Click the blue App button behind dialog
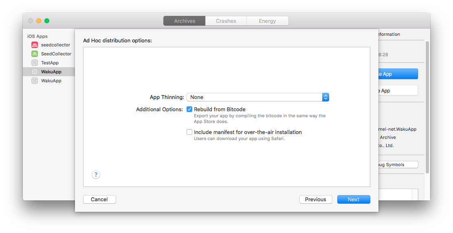This screenshot has width=453, height=233. pyautogui.click(x=398, y=74)
